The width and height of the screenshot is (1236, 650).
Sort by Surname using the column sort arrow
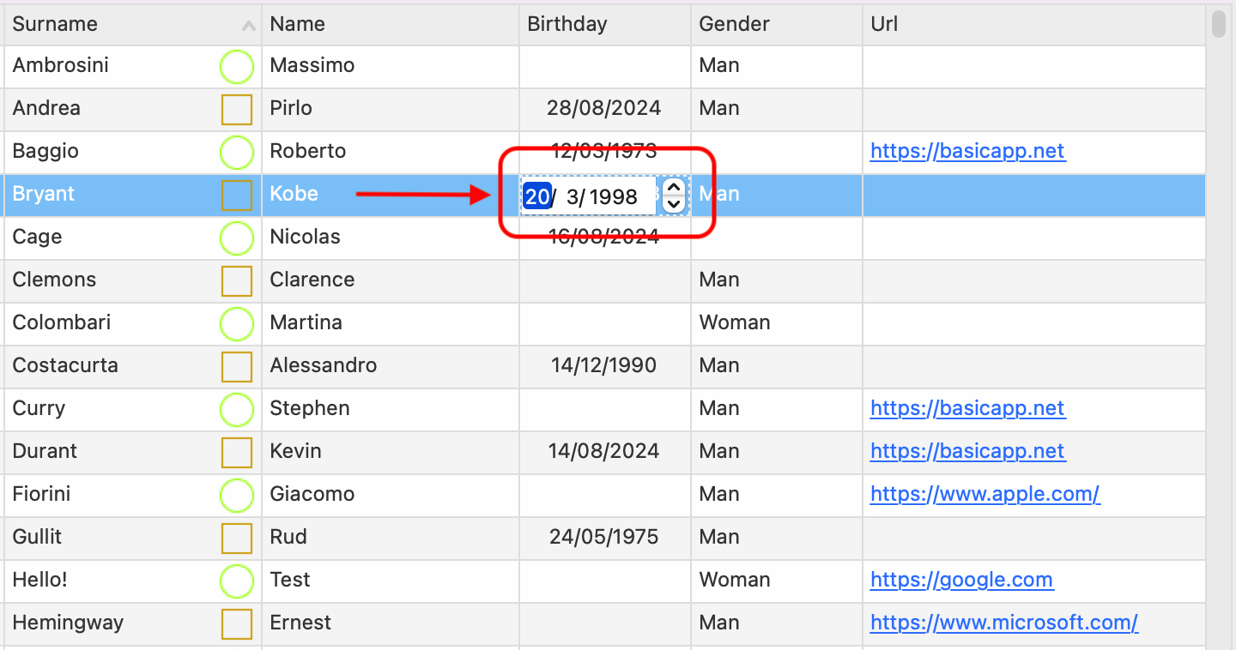(x=249, y=26)
